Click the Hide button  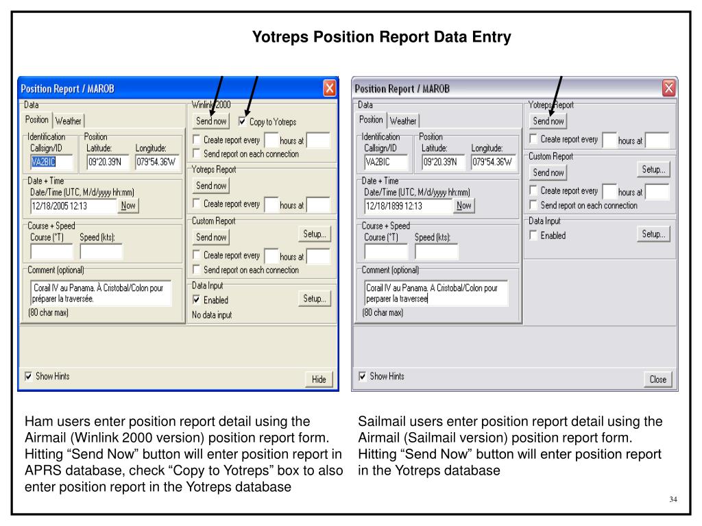pyautogui.click(x=319, y=379)
